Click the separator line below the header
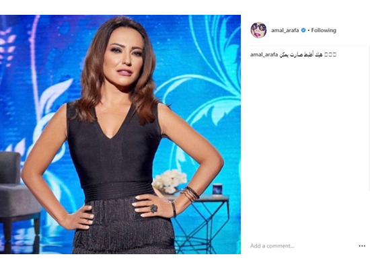 (309, 45)
